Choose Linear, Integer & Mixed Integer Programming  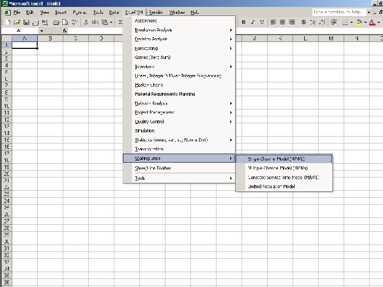tap(179, 75)
